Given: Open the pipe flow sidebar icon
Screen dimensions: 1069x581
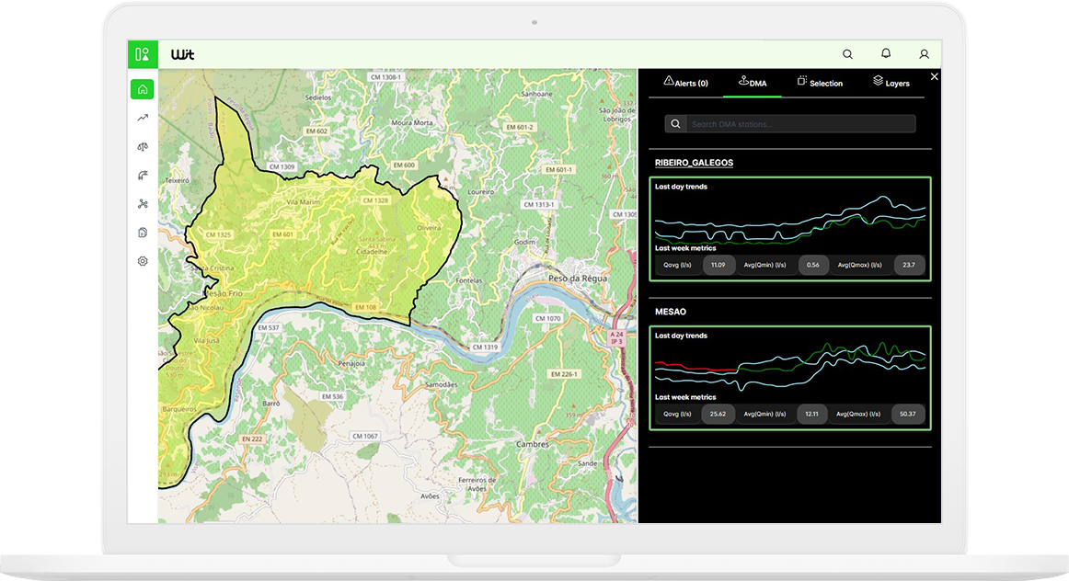Looking at the screenshot, I should coord(143,175).
